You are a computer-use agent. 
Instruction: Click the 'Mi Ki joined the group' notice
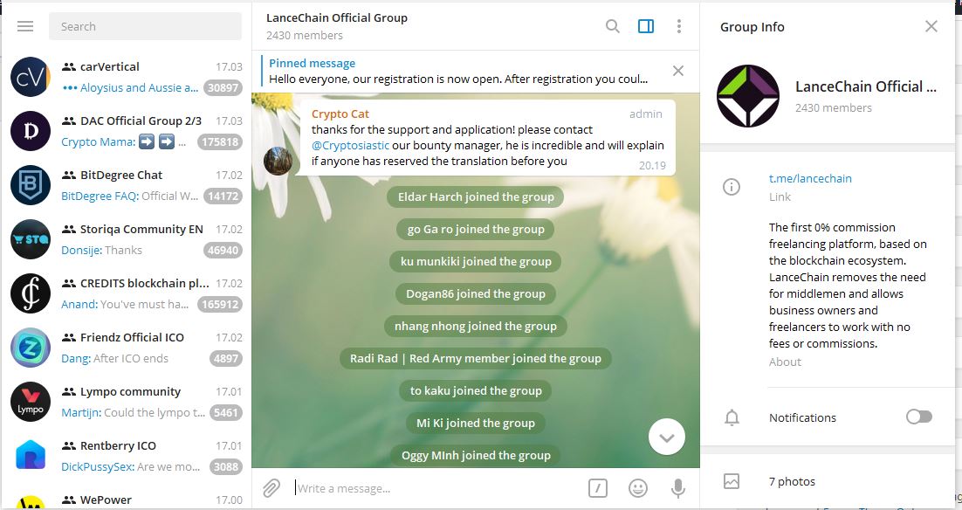click(476, 423)
